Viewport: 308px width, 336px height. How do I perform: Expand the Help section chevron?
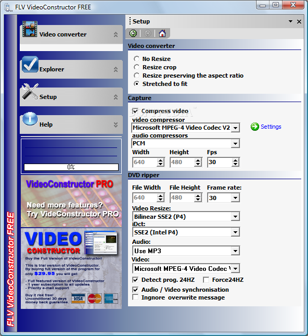(x=116, y=125)
